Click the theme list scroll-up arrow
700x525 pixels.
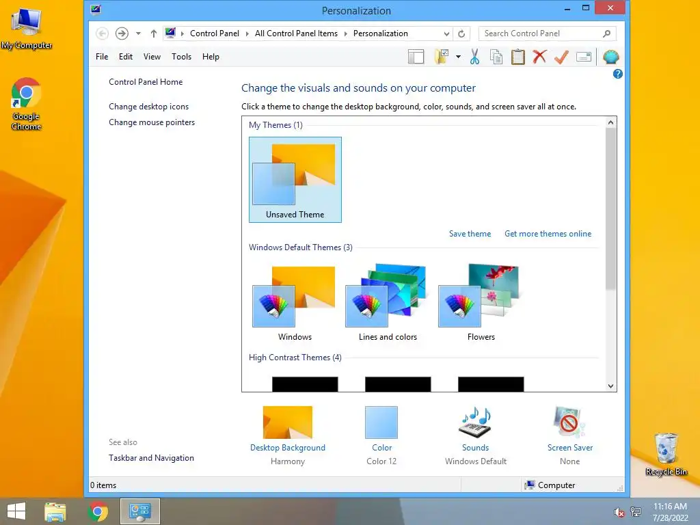coord(610,122)
